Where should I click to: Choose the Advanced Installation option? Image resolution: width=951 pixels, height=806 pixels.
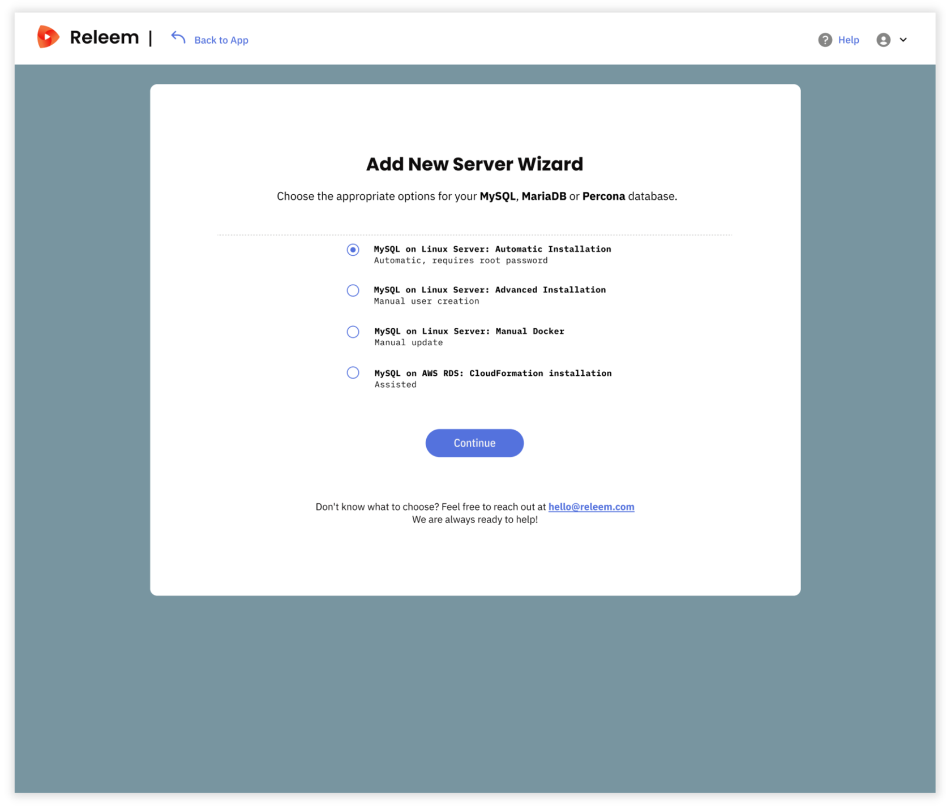click(353, 290)
